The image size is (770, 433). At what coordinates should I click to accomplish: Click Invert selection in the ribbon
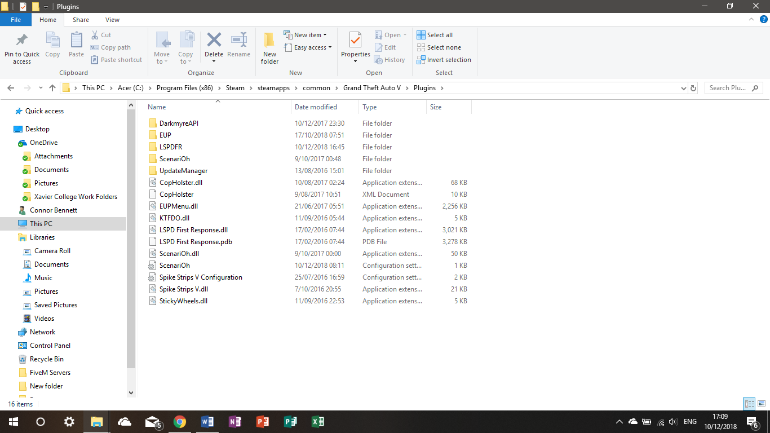point(444,60)
